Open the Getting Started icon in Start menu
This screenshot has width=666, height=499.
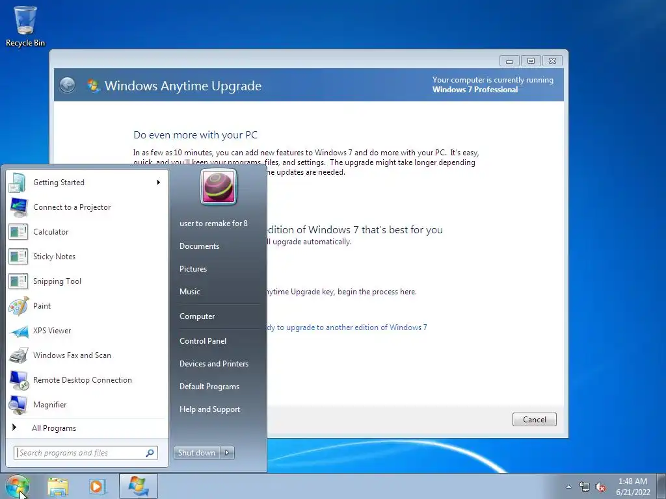(x=18, y=183)
